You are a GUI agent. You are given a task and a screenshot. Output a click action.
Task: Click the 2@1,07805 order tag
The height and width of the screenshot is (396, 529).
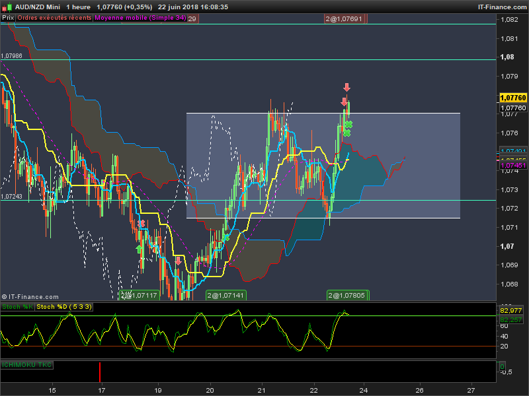coord(348,295)
